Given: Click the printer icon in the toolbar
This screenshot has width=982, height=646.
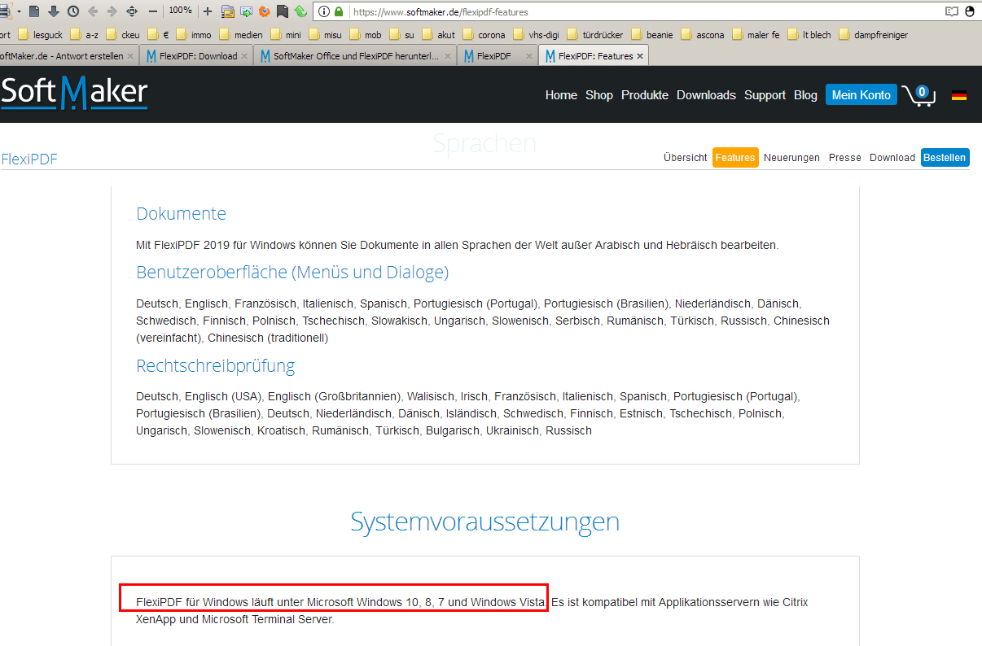Looking at the screenshot, I should (x=6, y=11).
